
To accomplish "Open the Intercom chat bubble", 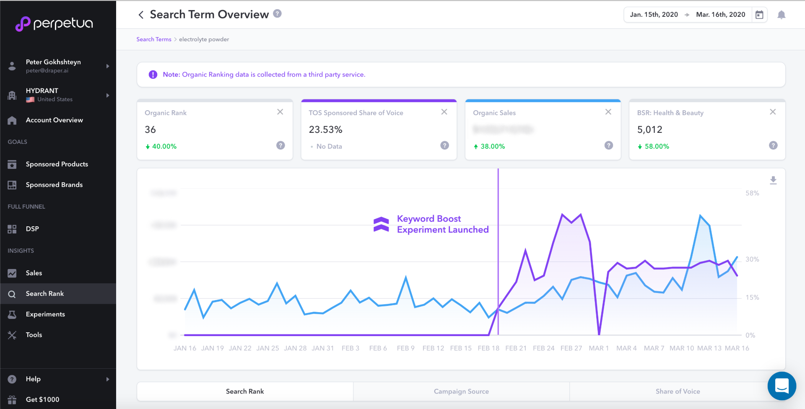I will click(782, 386).
